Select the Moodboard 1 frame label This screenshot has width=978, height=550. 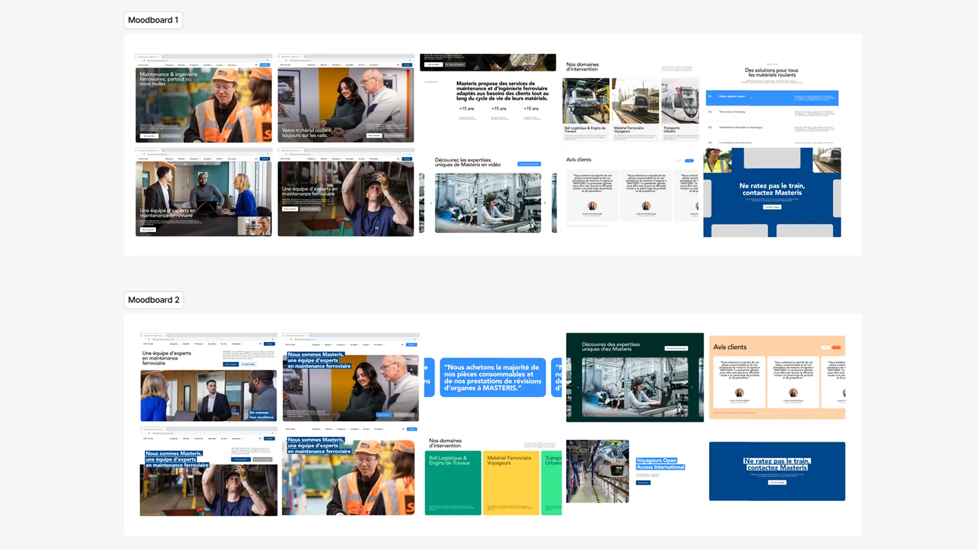[x=153, y=20]
